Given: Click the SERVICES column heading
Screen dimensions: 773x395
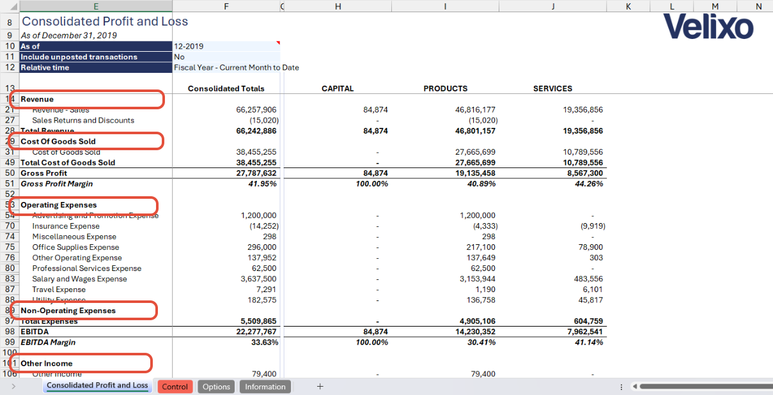Looking at the screenshot, I should pos(552,88).
